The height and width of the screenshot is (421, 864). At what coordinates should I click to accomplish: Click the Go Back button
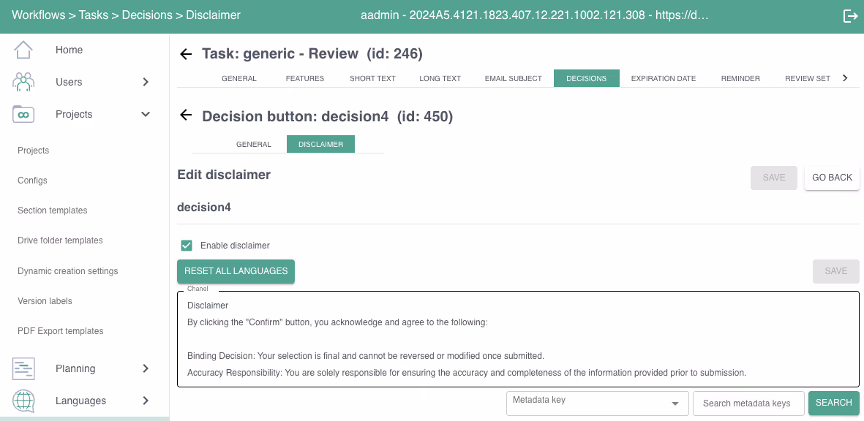tap(832, 177)
